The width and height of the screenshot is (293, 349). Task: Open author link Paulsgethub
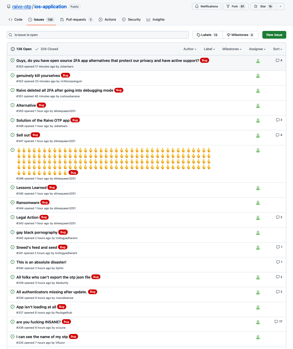tap(64, 313)
